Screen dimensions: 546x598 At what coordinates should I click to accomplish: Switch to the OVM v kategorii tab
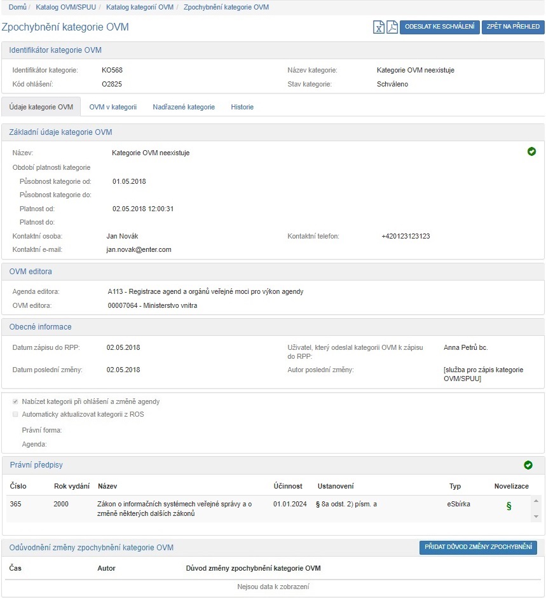(113, 107)
